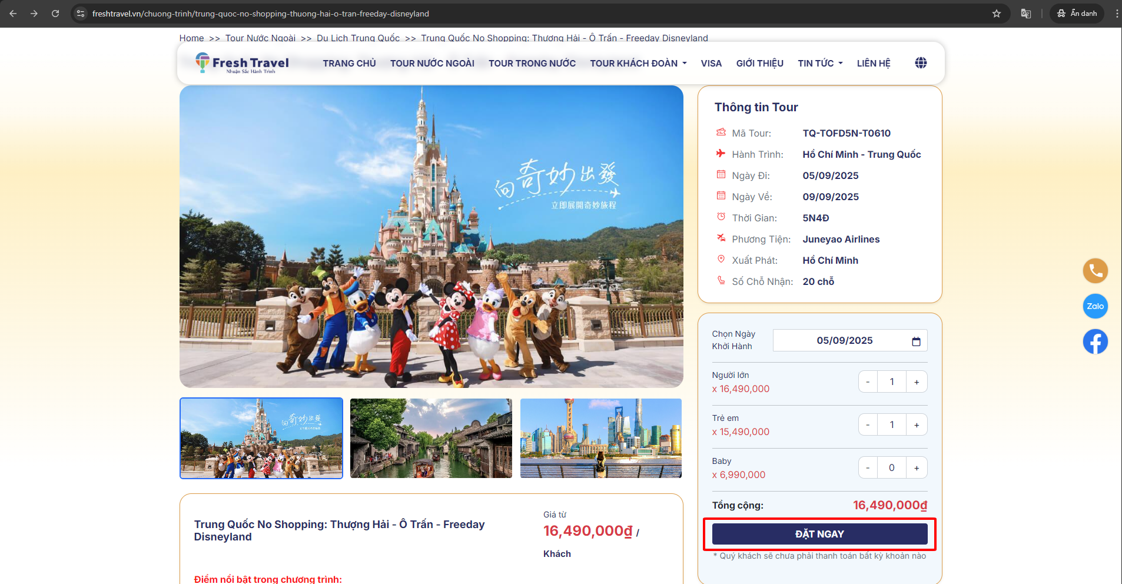1122x584 pixels.
Task: Reload the page with the refresh icon
Action: click(55, 13)
